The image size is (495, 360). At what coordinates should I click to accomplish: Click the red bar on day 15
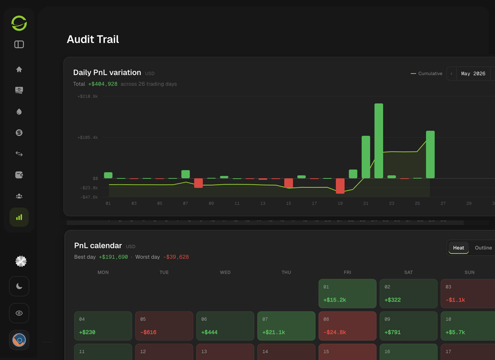[x=288, y=183]
